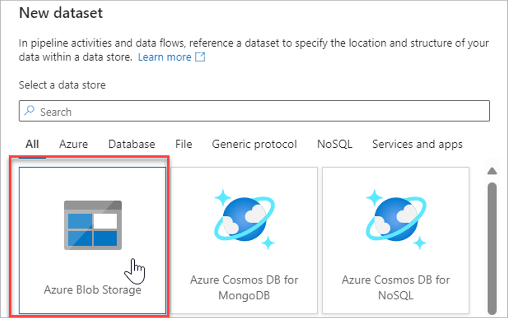
Task: Click the New dataset heading
Action: pos(61,13)
